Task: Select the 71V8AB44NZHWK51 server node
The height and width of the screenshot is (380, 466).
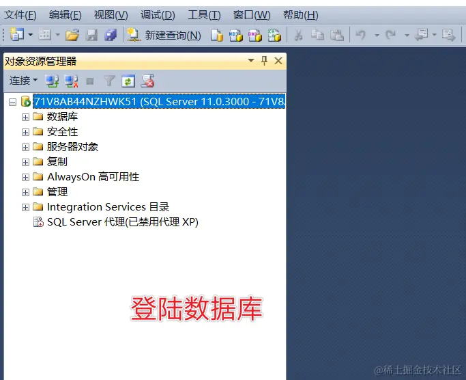Action: point(159,102)
